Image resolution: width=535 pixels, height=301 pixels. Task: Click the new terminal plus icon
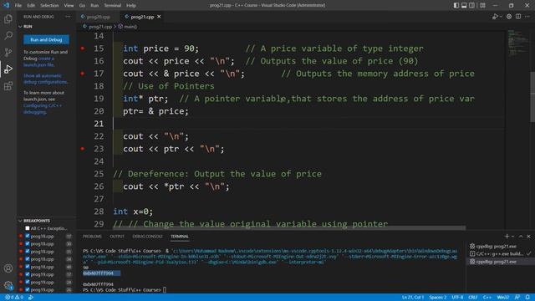[507, 236]
